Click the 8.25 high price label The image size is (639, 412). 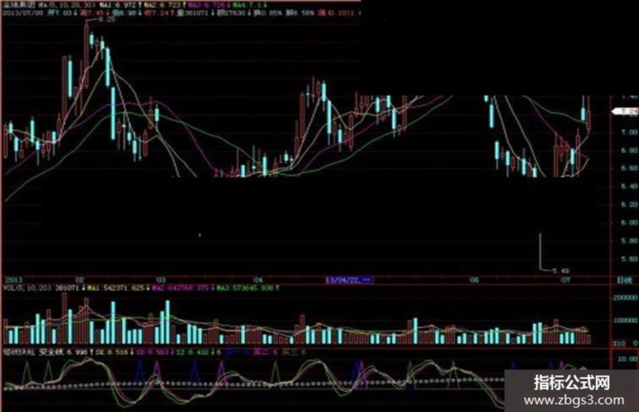106,19
